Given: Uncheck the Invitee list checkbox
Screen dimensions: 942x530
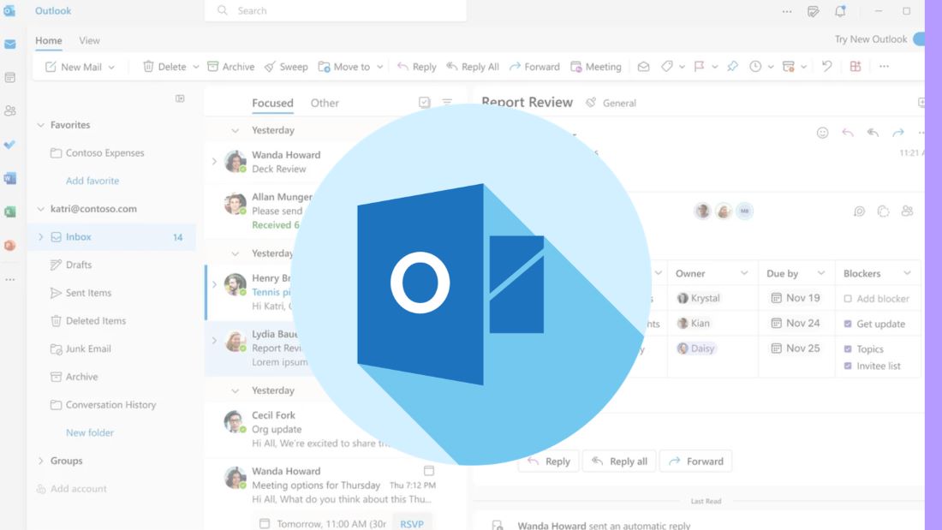Looking at the screenshot, I should pyautogui.click(x=848, y=366).
